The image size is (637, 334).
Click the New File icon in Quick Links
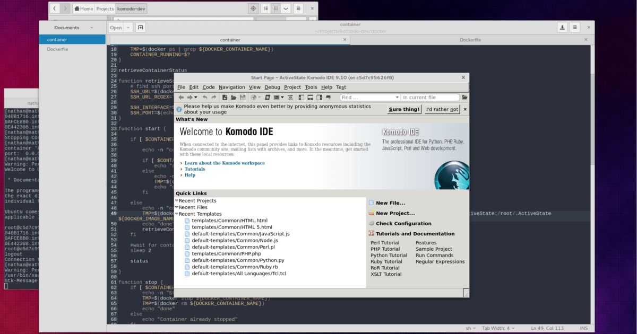pos(372,203)
